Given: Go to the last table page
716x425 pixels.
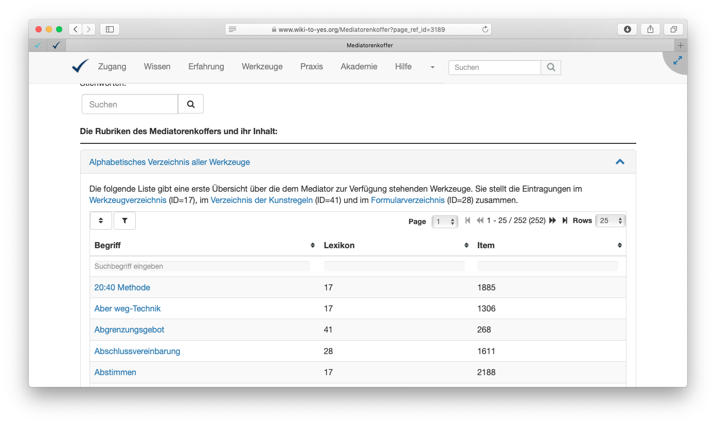Looking at the screenshot, I should 565,220.
